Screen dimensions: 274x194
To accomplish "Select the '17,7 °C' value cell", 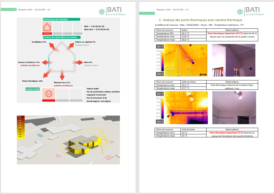I will 193,88.
